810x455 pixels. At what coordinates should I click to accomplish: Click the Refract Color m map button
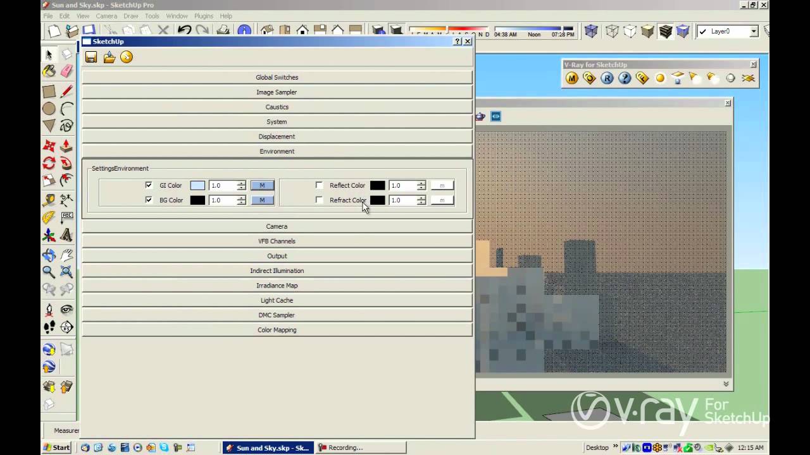(442, 200)
